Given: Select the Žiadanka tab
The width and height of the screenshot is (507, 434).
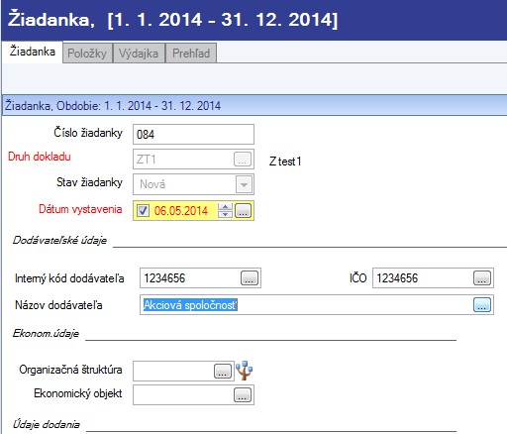Looking at the screenshot, I should (32, 52).
